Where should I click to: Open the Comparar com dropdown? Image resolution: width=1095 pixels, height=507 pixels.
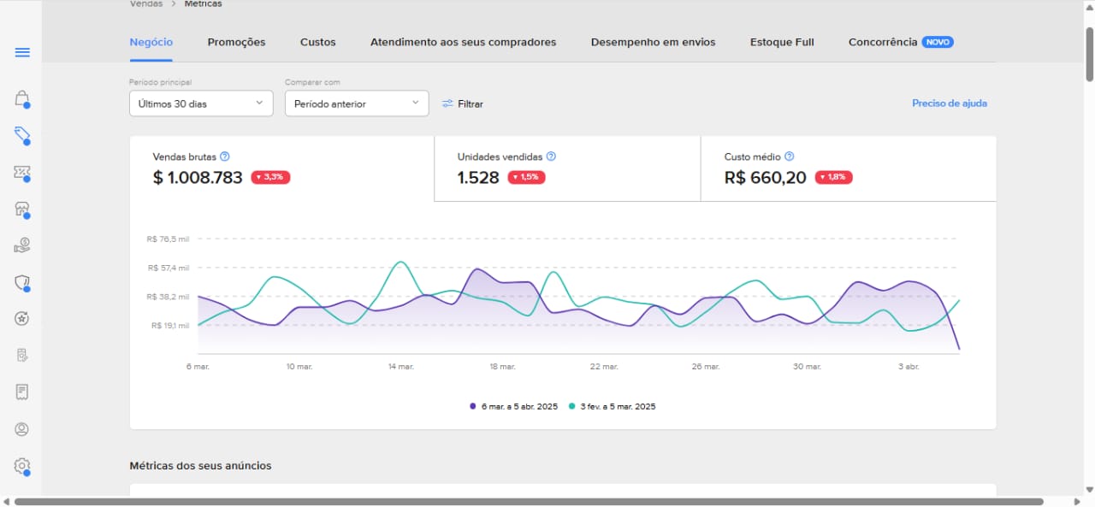pos(357,103)
